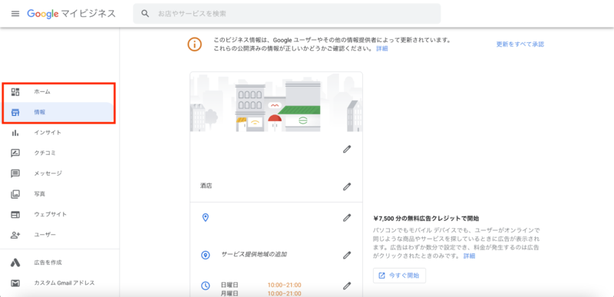Click the カスタム Gmail envelope icon
Image resolution: width=614 pixels, height=297 pixels.
(15, 283)
